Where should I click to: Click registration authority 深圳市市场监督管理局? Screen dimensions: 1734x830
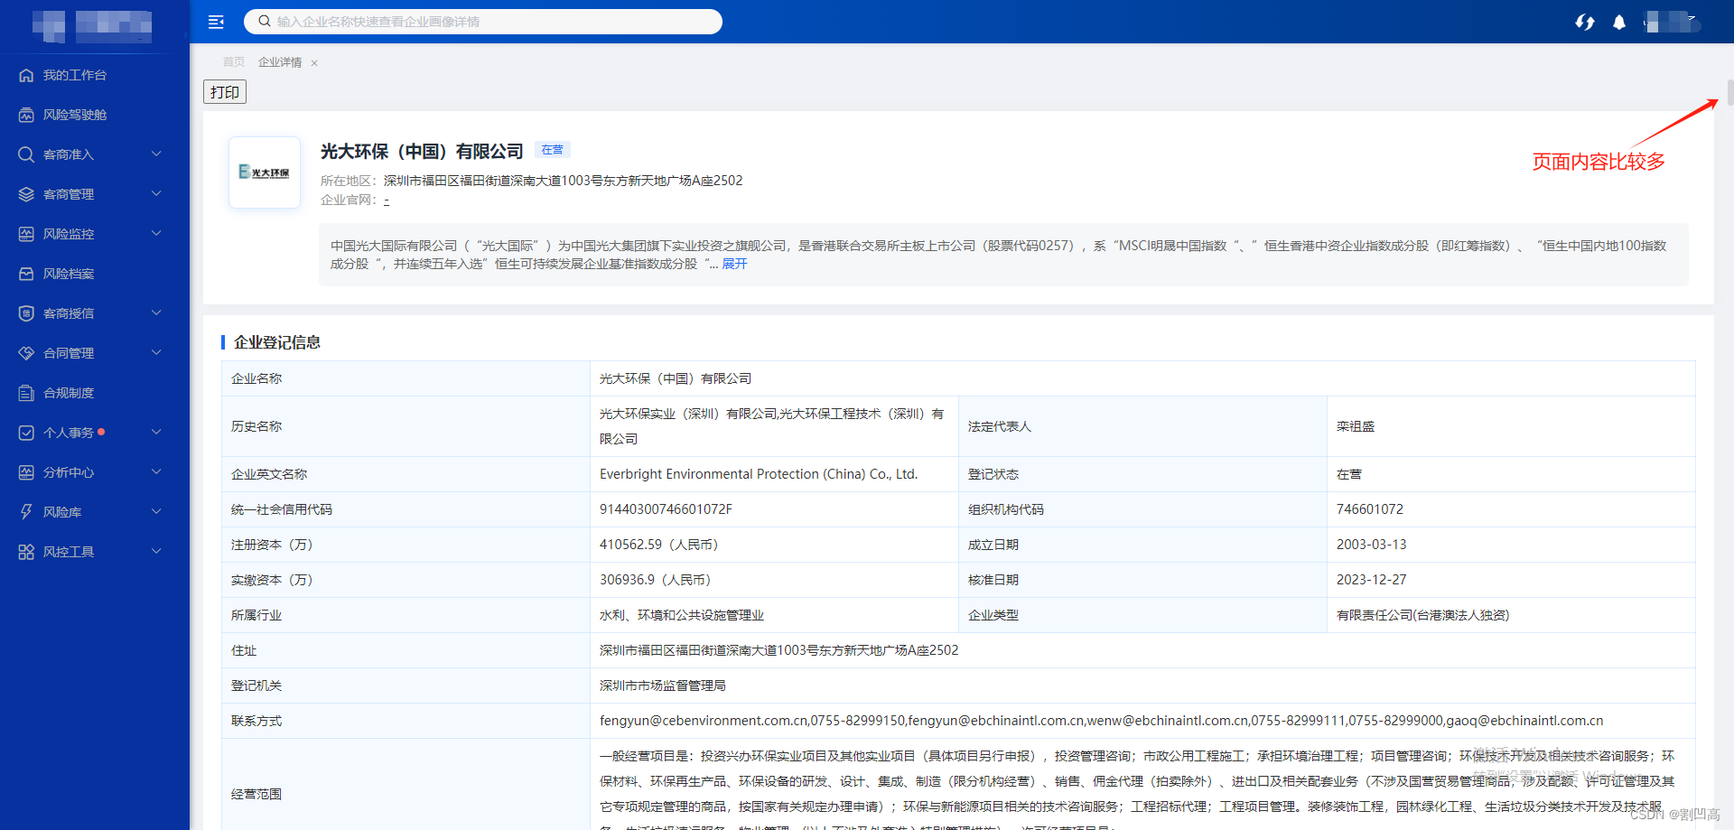663,685
